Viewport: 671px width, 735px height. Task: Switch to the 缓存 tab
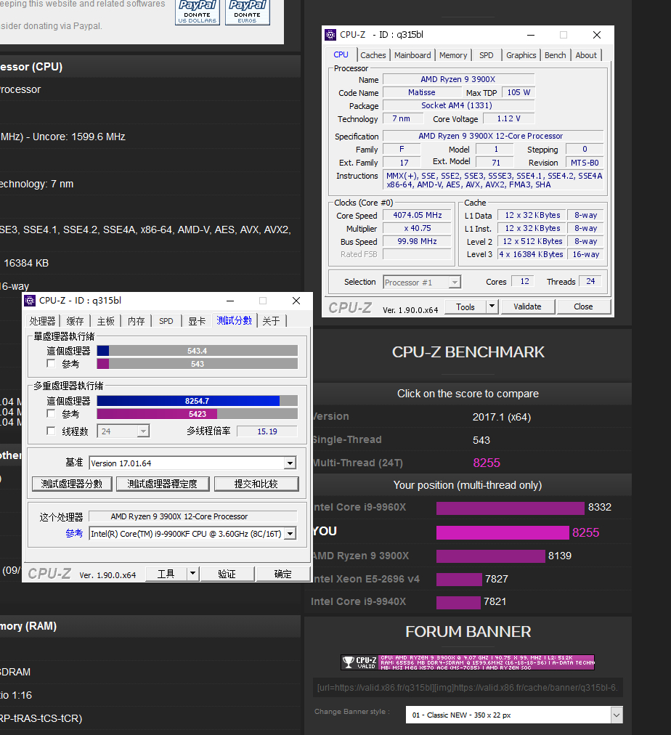tap(75, 321)
